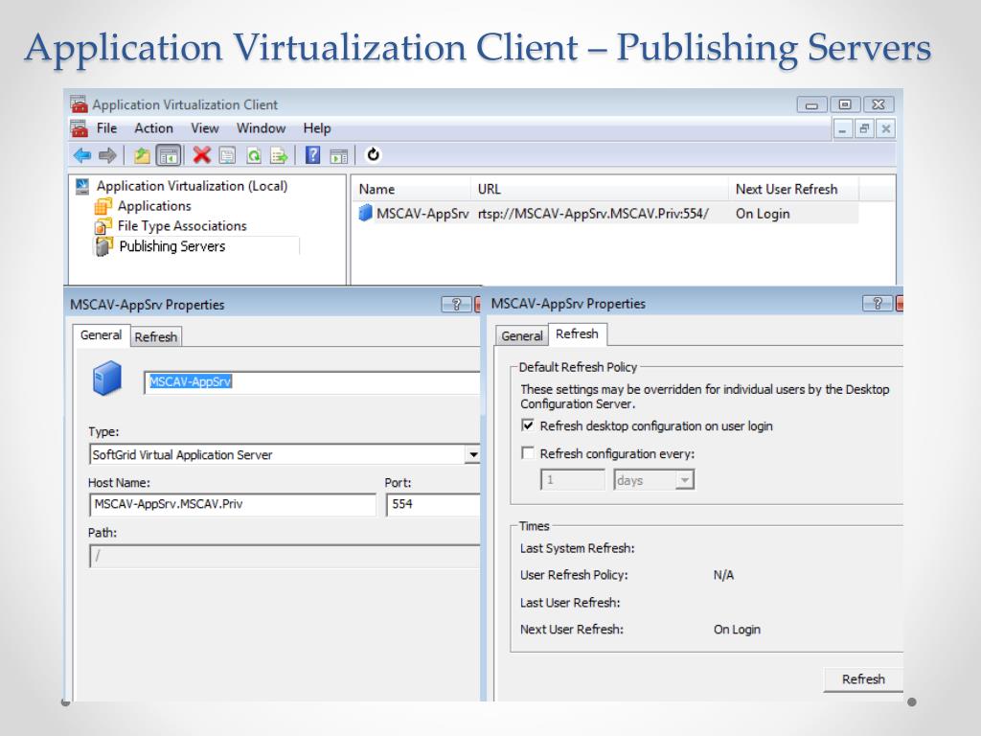Delete the selection using the red X icon
The width and height of the screenshot is (981, 736).
point(201,154)
